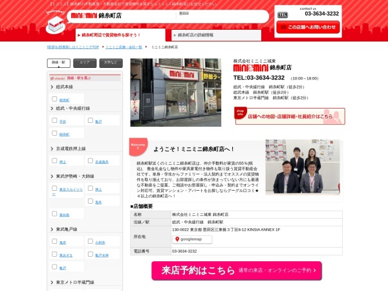The width and height of the screenshot is (388, 291).
Task: Switch to the 大学など tab
Action: (x=111, y=63)
